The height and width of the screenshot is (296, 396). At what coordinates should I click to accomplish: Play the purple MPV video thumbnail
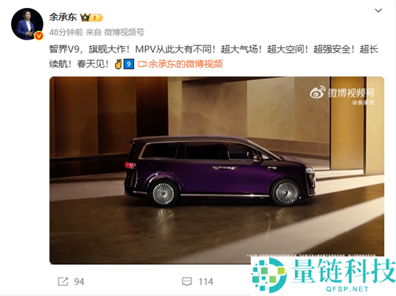click(216, 170)
